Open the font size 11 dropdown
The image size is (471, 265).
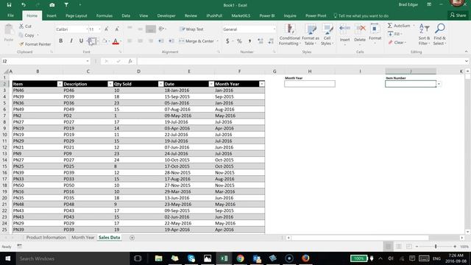pos(99,29)
